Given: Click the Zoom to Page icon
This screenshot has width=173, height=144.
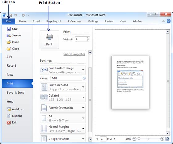Looking at the screenshot, I should tap(167, 139).
